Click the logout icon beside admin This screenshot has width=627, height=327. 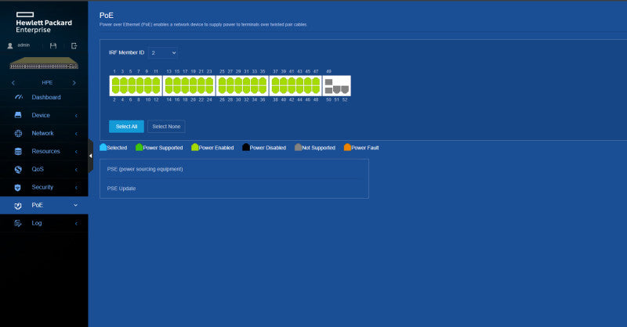point(74,46)
